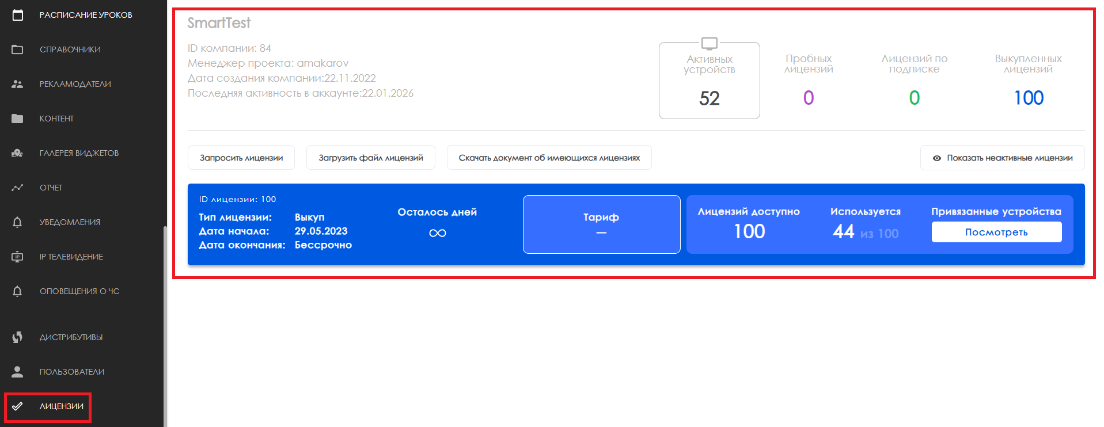The height and width of the screenshot is (427, 1104).
Task: Click the people icon for Рекламодатели
Action: [18, 84]
